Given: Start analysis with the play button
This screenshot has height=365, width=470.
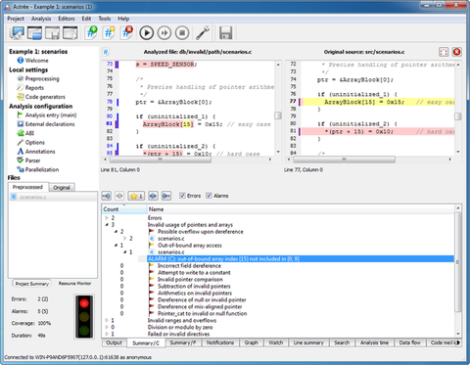Looking at the screenshot, I should tap(147, 33).
